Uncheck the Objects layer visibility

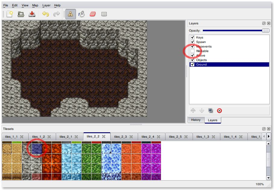click(x=192, y=60)
